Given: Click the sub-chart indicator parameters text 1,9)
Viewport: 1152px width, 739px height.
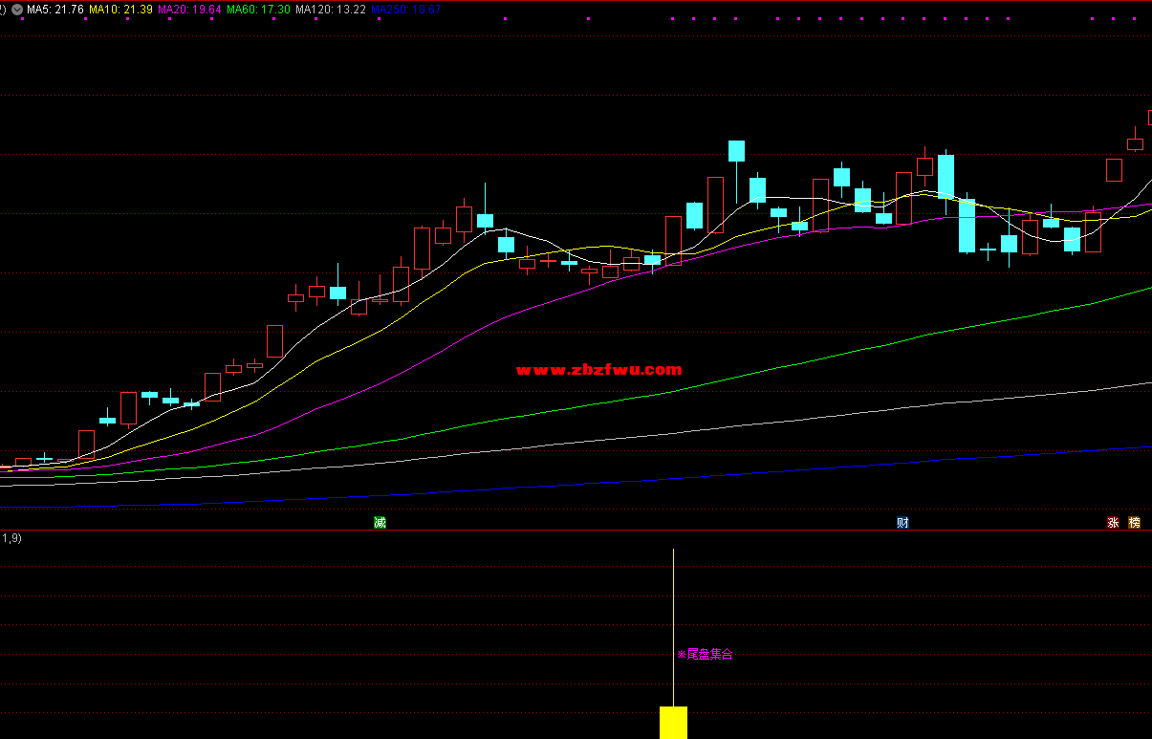Looking at the screenshot, I should [11, 538].
